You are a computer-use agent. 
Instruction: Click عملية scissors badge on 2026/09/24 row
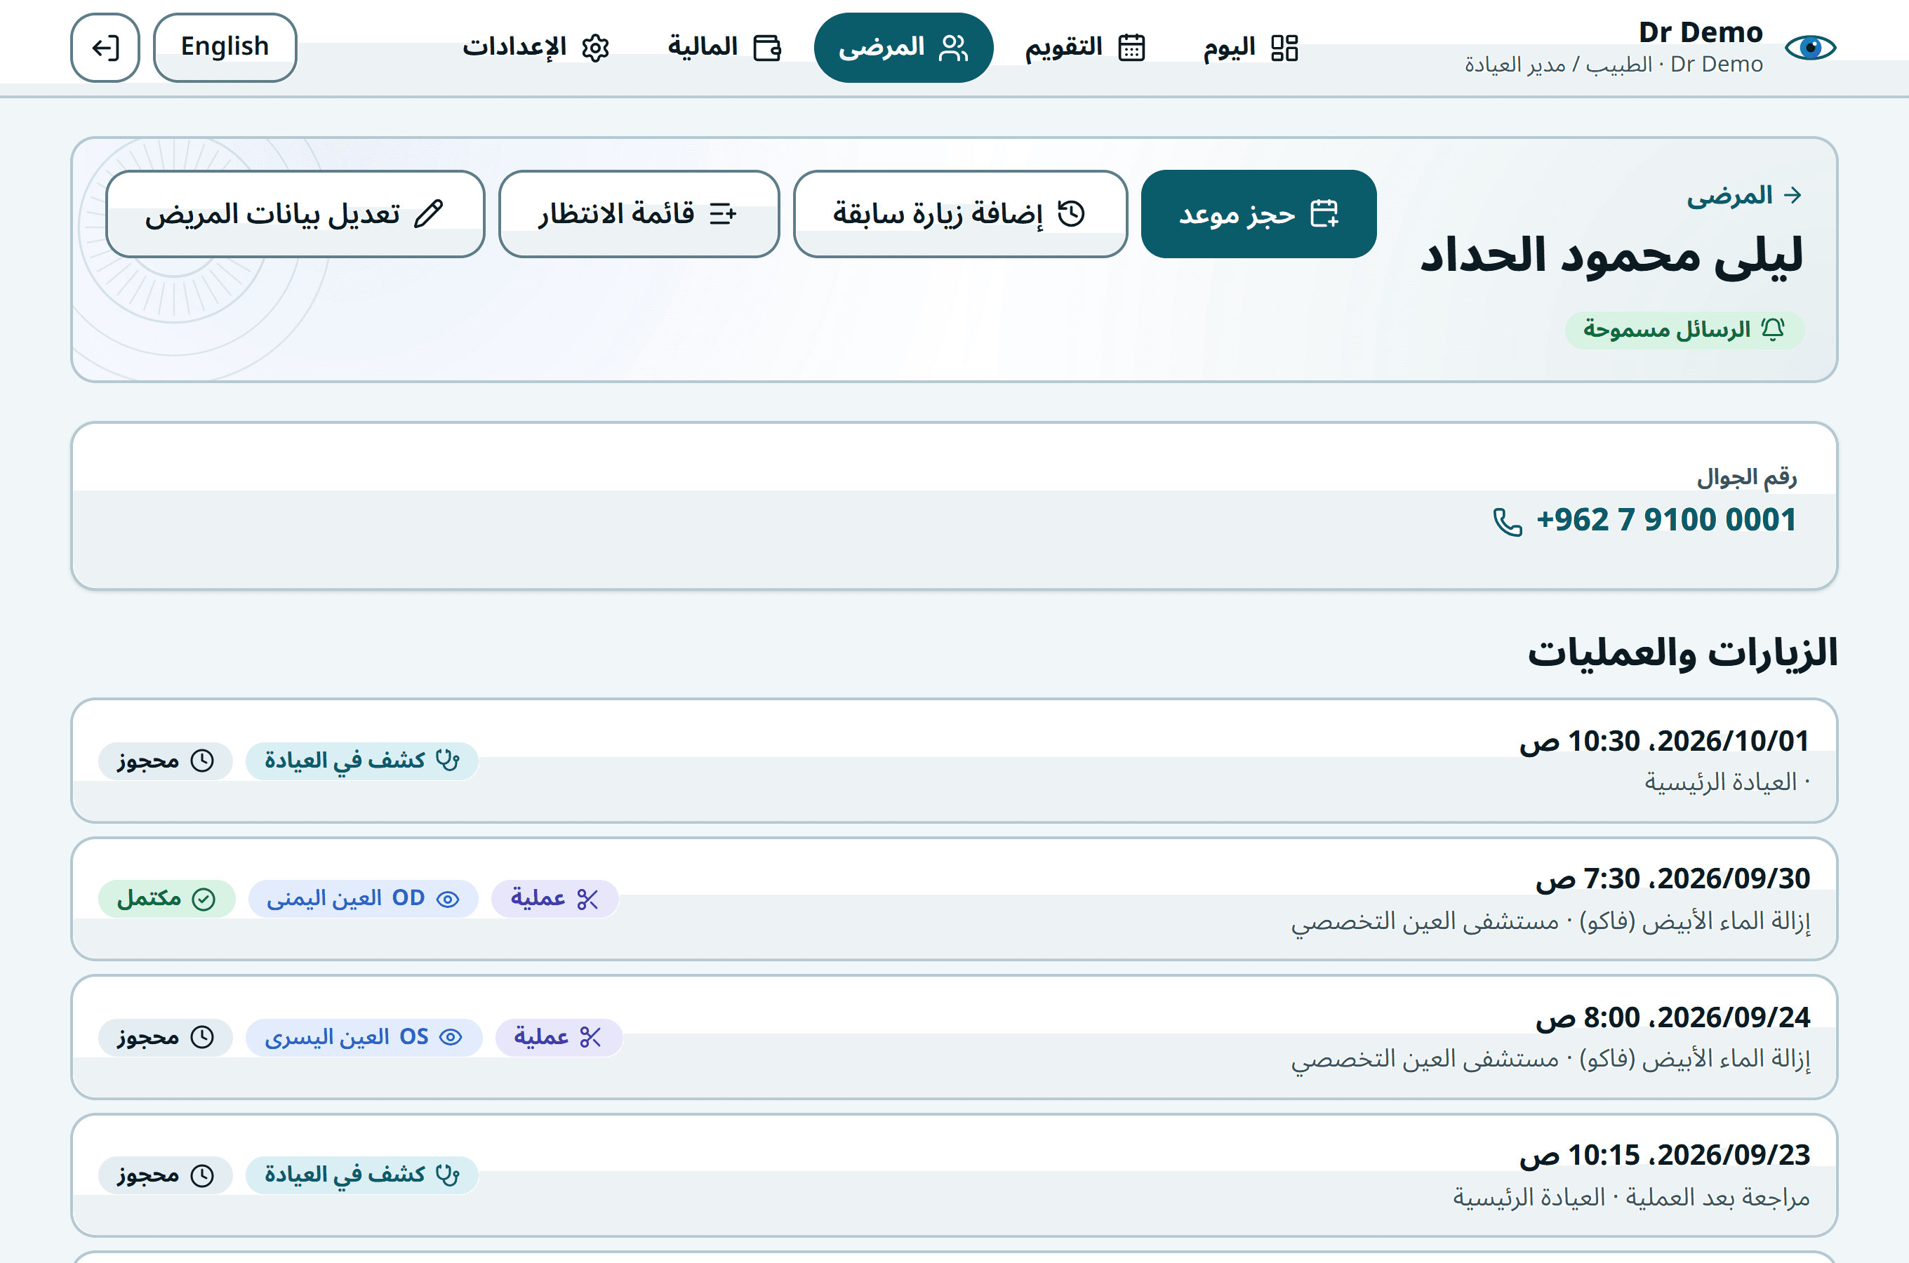point(558,1038)
